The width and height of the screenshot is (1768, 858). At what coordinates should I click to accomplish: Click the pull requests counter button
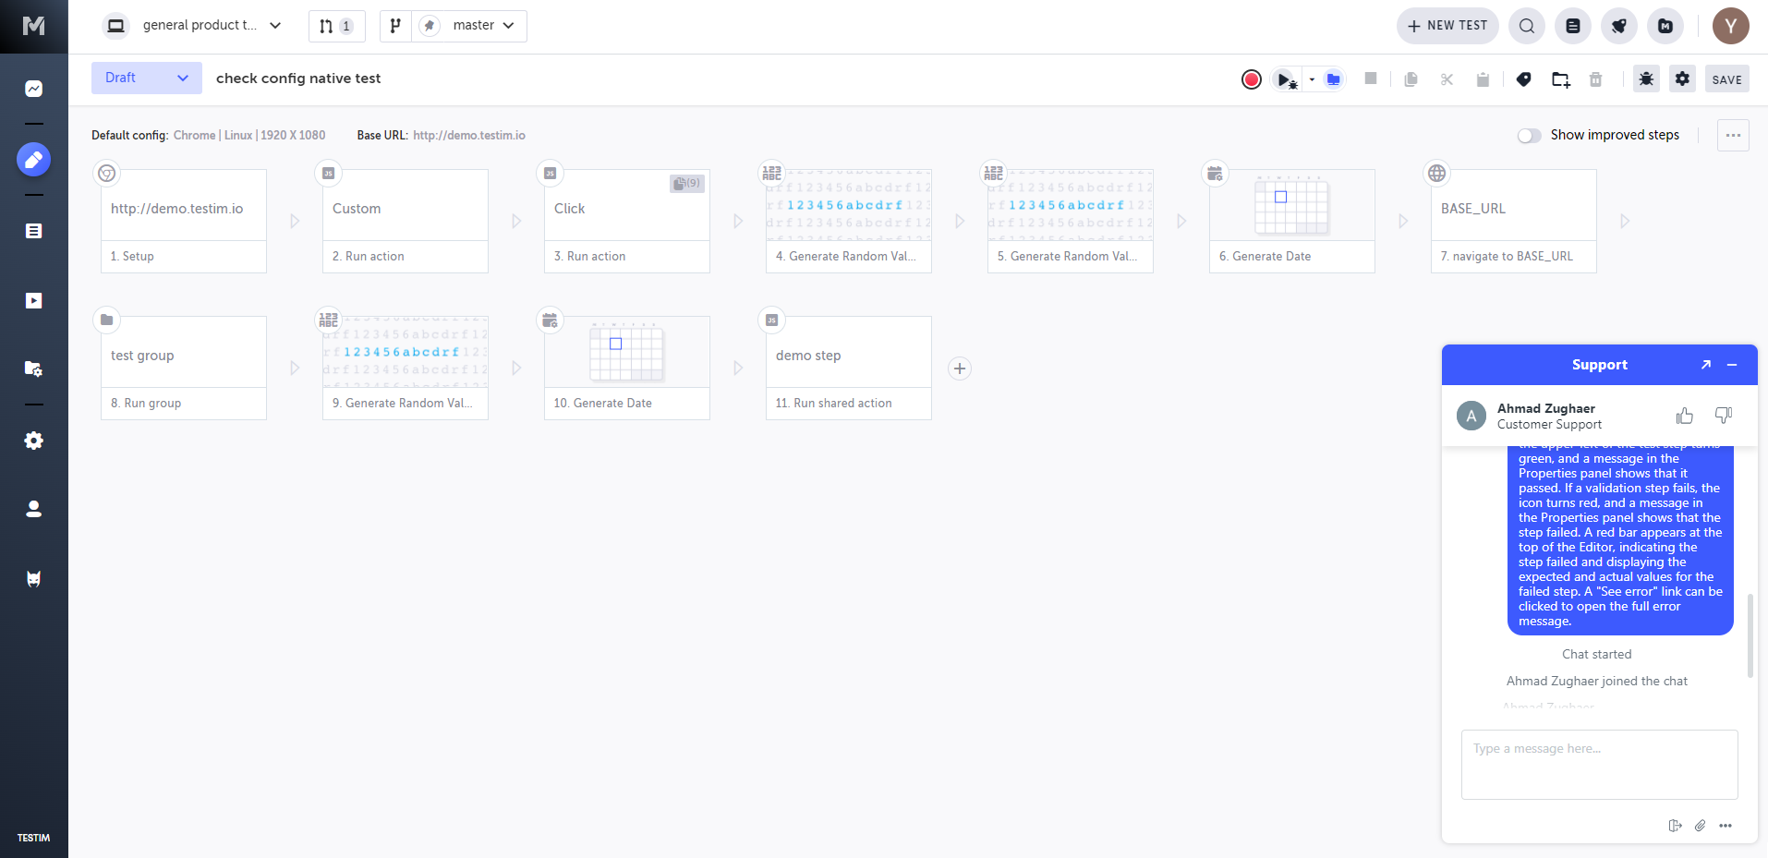(x=336, y=26)
